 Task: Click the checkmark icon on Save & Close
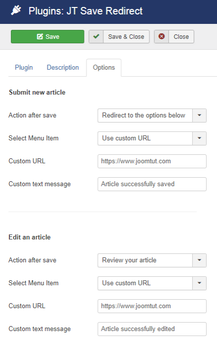96,37
